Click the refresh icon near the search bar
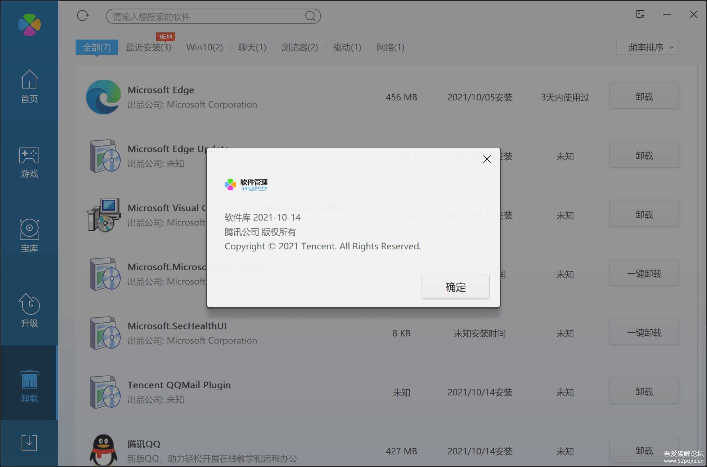 pyautogui.click(x=82, y=15)
